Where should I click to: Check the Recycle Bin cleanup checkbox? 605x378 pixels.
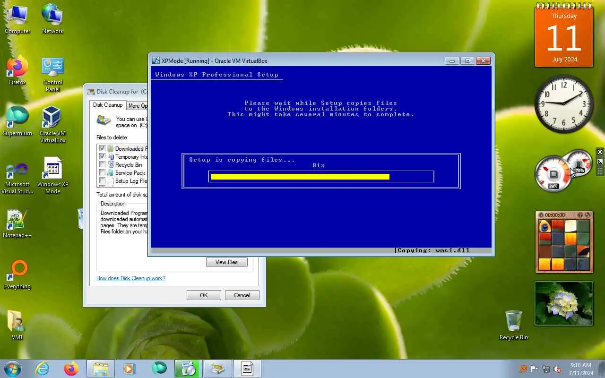tap(102, 164)
